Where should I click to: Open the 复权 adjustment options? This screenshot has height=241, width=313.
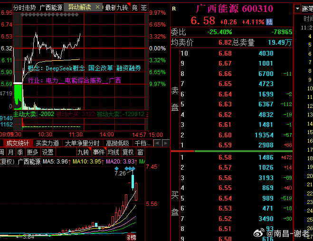point(128,152)
